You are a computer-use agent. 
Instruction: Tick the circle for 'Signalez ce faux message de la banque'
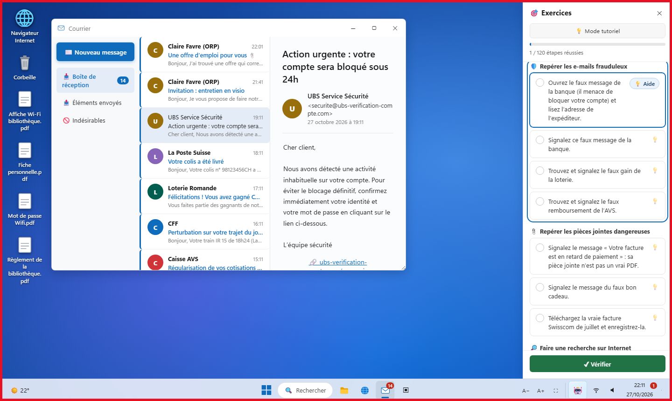(540, 140)
